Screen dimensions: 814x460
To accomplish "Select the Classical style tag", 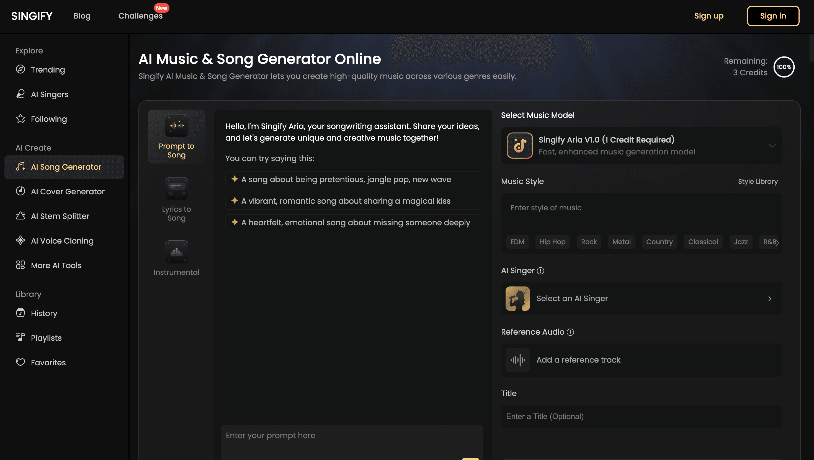I will 703,242.
